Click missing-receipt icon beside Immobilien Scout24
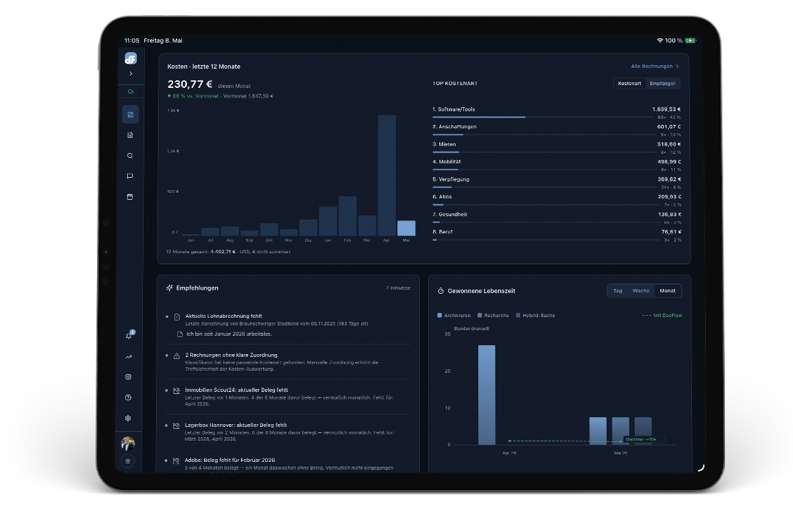This screenshot has width=793, height=512. [177, 391]
